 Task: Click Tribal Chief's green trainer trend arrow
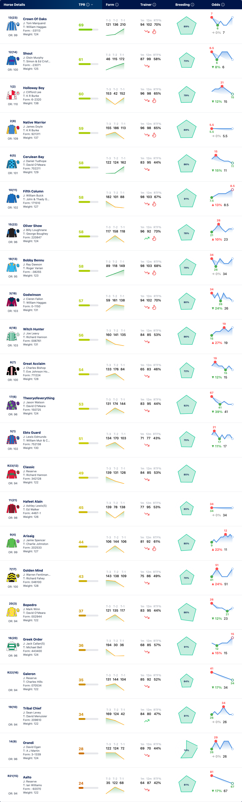click(x=147, y=721)
